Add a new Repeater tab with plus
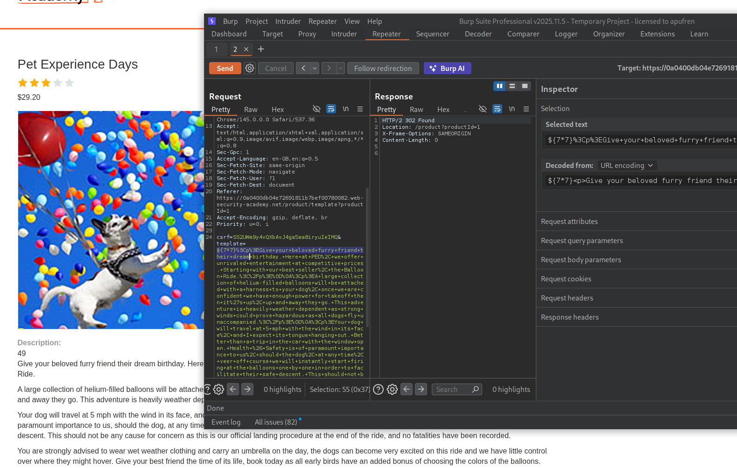Screen dimensions: 737x468 (261, 49)
